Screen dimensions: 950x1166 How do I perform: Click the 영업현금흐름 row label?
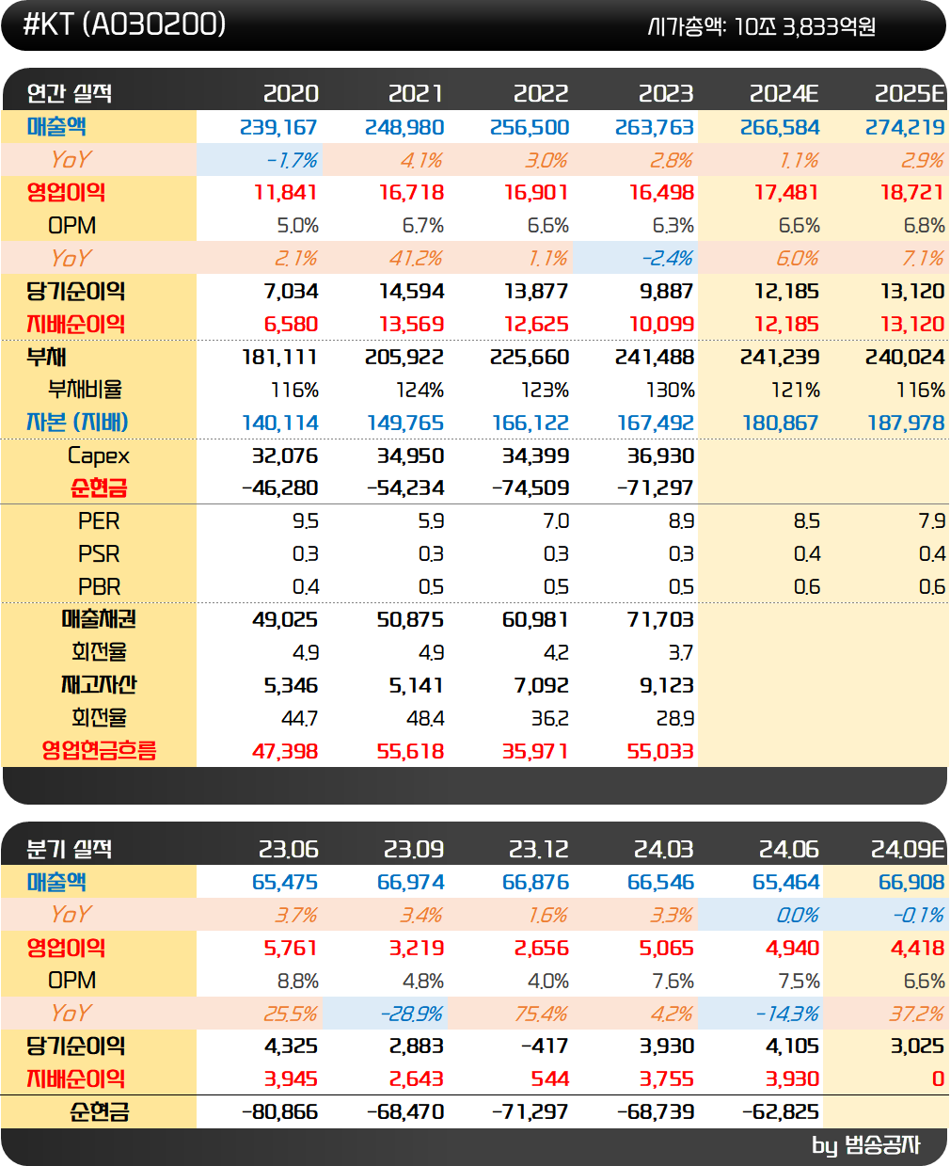click(x=99, y=751)
